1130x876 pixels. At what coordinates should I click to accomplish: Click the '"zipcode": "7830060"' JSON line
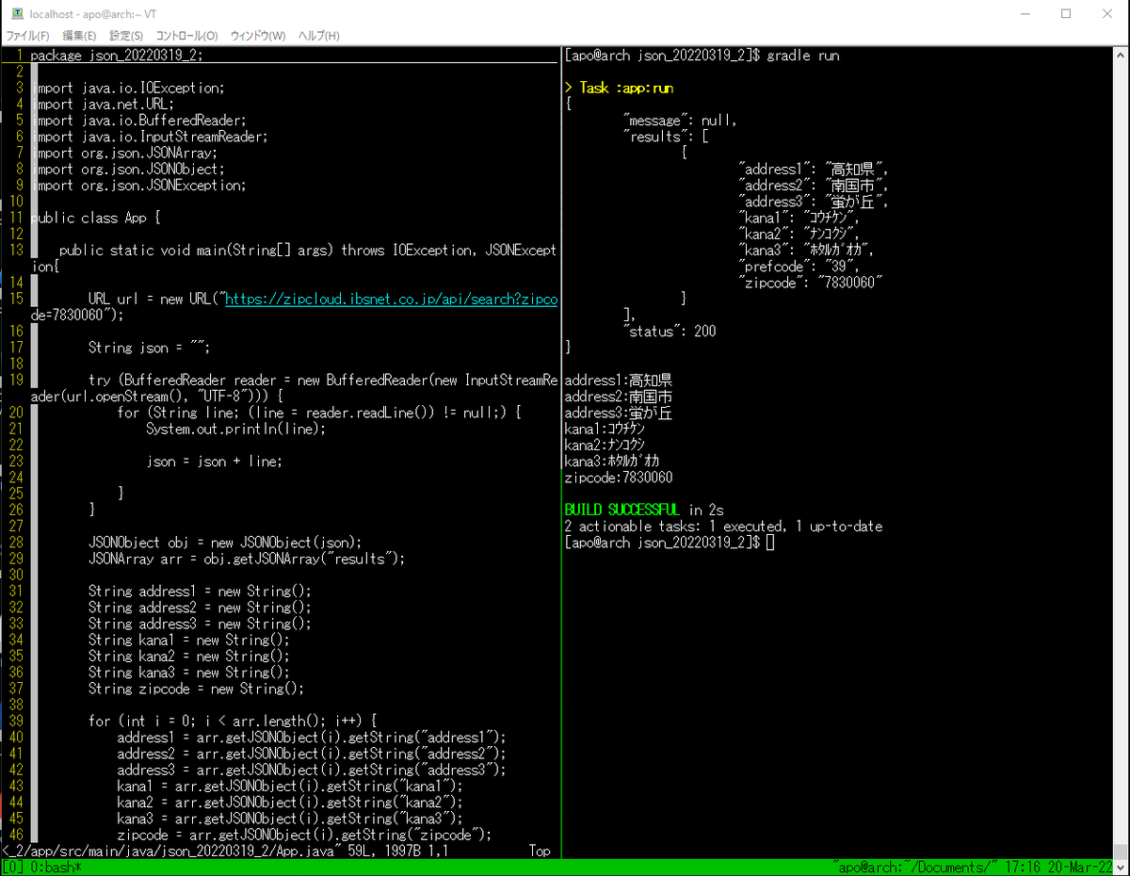810,283
